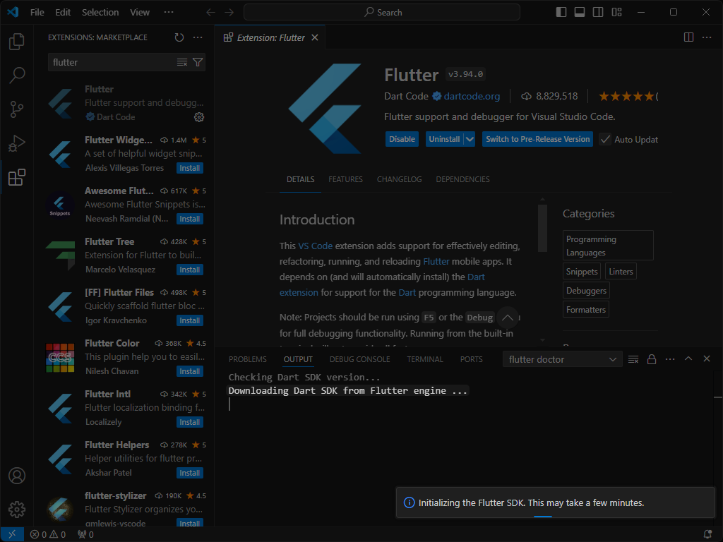This screenshot has height=542, width=723.
Task: Split the editor to the right
Action: (688, 37)
